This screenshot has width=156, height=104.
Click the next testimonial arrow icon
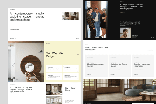[x=153, y=38]
